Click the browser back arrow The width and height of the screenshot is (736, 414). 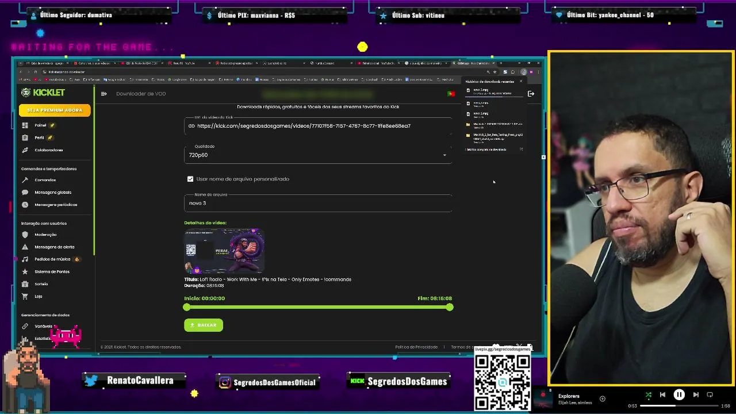coord(20,72)
